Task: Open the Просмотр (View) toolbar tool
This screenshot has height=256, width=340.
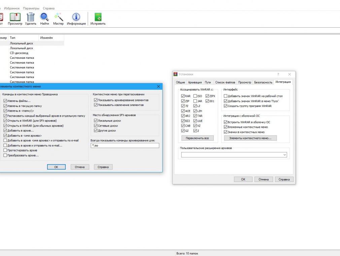Action: click(x=15, y=19)
